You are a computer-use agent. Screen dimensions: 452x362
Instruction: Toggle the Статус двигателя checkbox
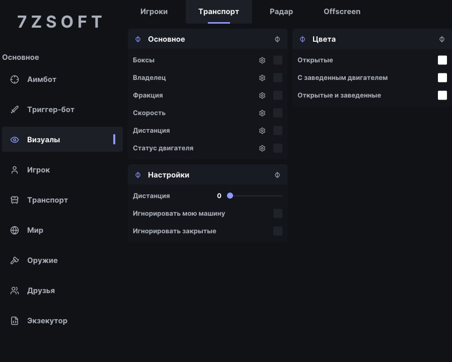pos(278,148)
